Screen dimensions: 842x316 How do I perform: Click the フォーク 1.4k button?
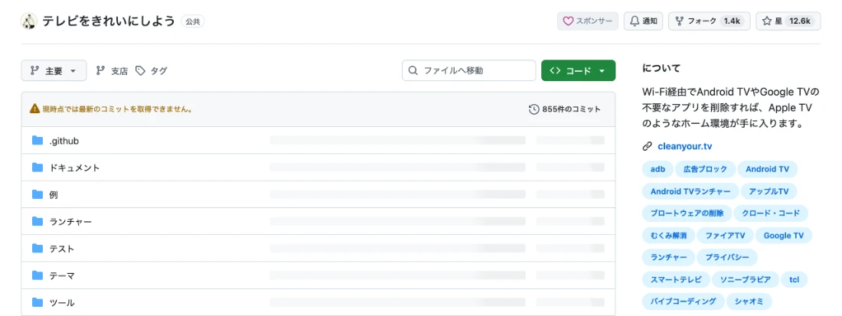(710, 21)
